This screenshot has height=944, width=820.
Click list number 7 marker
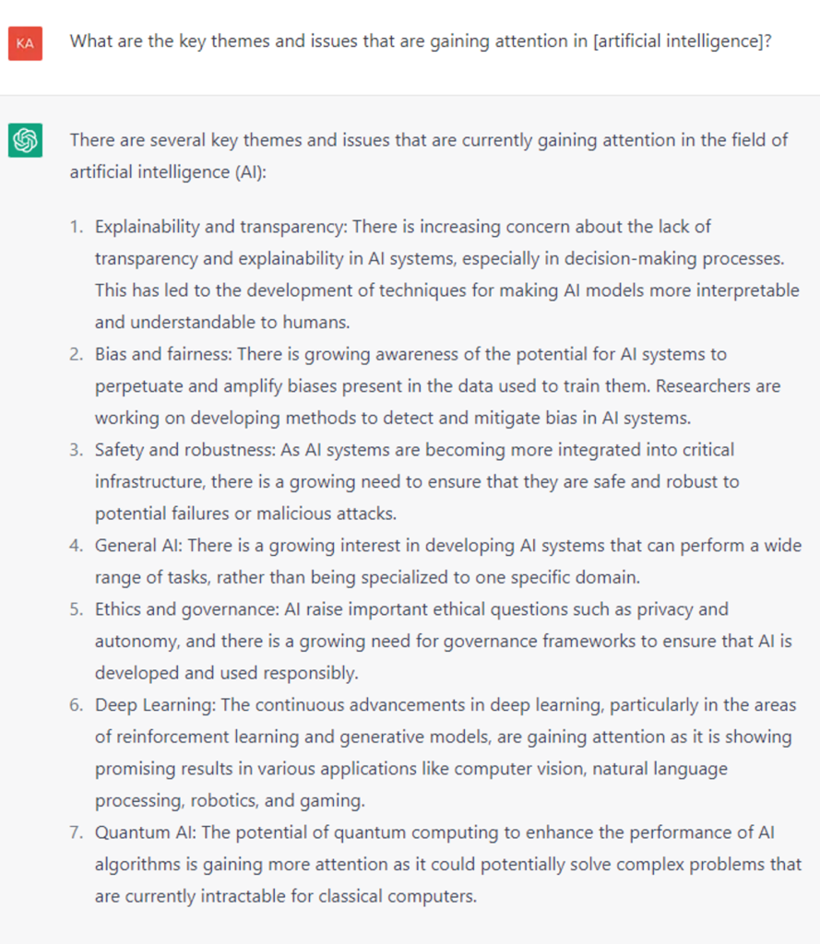click(x=77, y=833)
